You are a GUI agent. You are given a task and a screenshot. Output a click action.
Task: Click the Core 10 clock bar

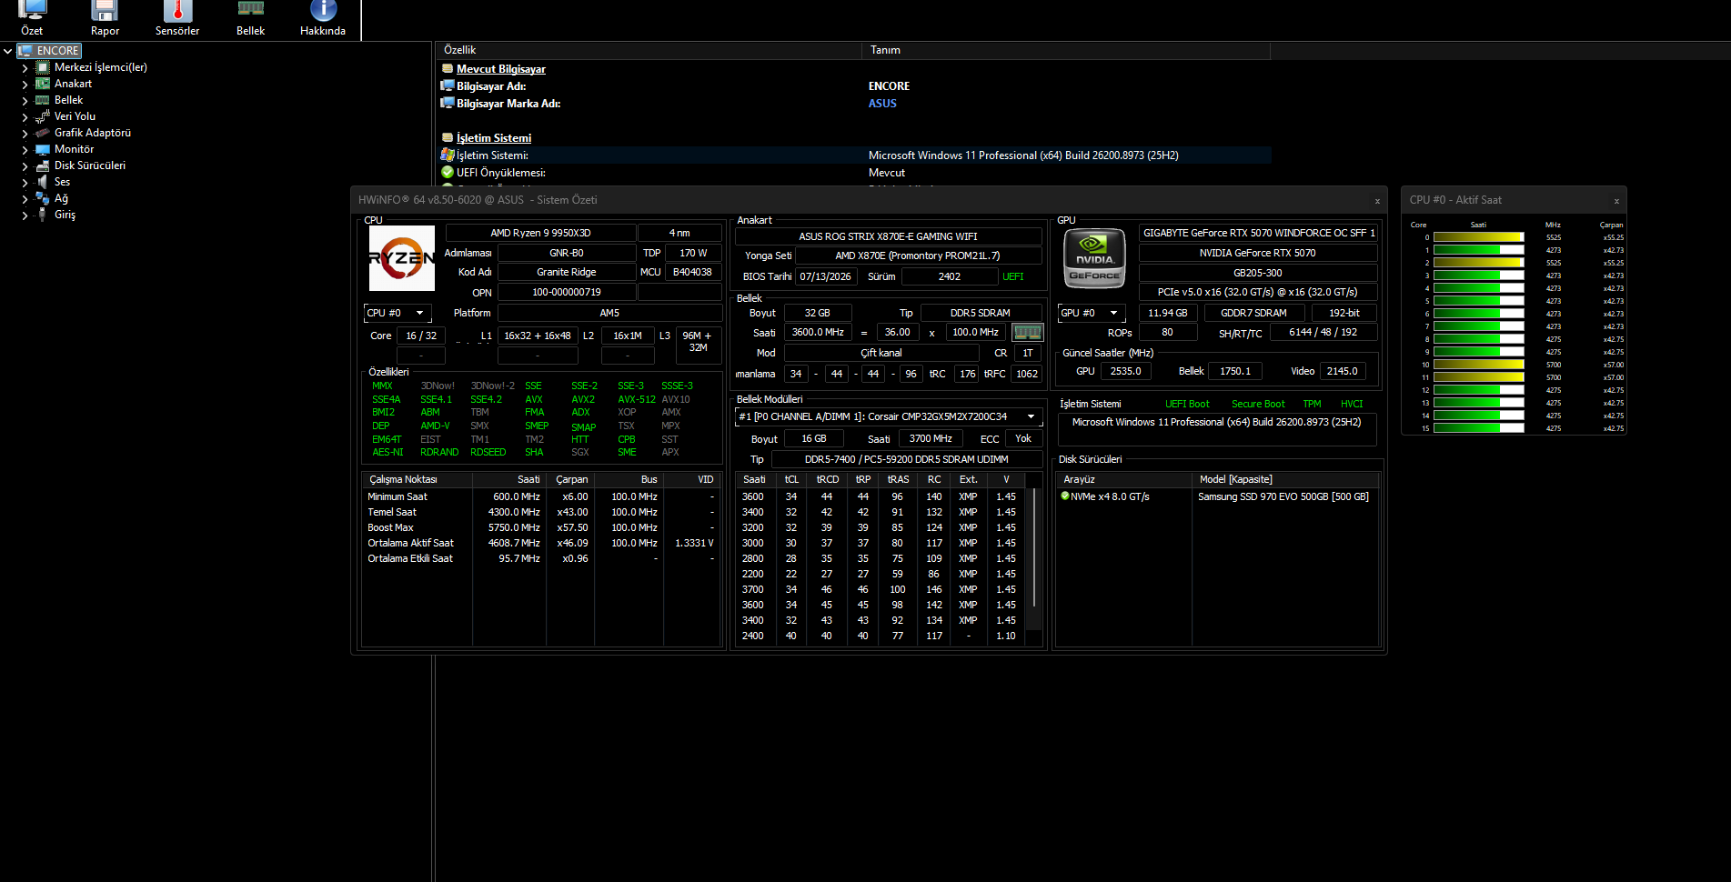pyautogui.click(x=1478, y=365)
